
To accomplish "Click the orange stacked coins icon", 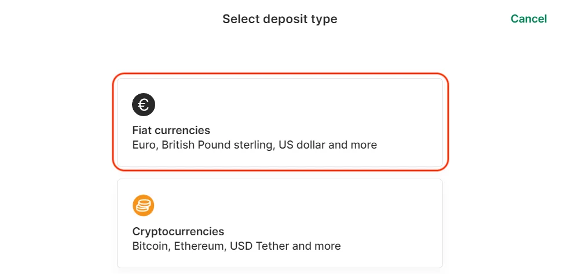I will 144,205.
